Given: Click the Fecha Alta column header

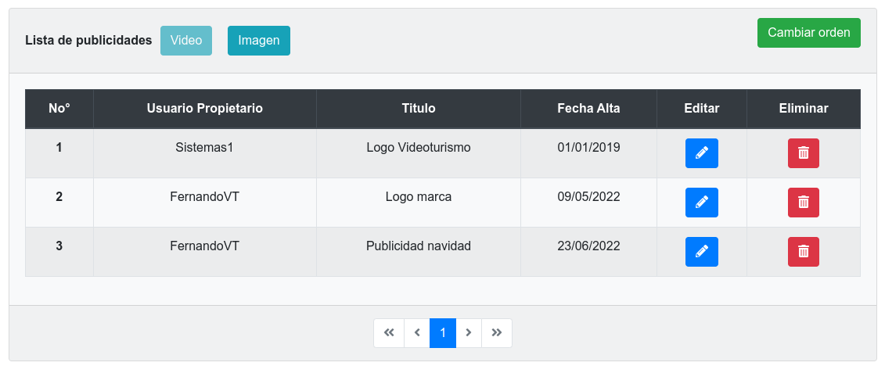Looking at the screenshot, I should tap(588, 109).
